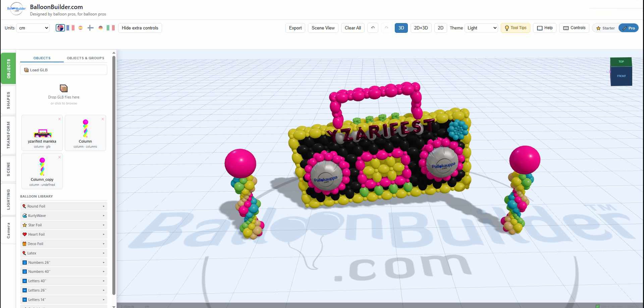644x308 pixels.
Task: Click the GLB box icon in the drop zone
Action: (x=63, y=88)
